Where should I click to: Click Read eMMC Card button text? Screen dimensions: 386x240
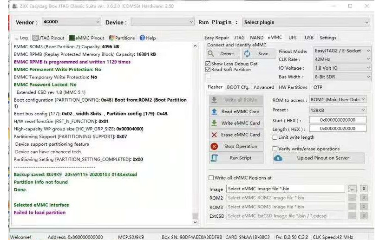pos(241,111)
